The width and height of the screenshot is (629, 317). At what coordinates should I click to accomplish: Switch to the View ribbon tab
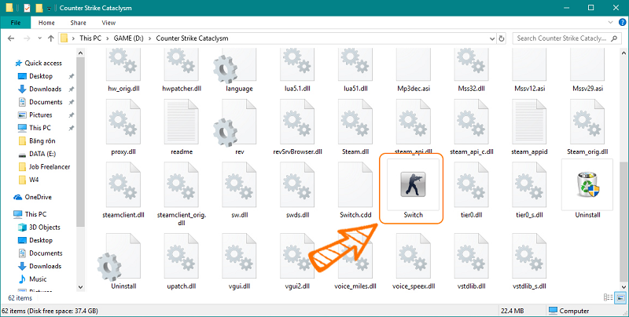[107, 24]
